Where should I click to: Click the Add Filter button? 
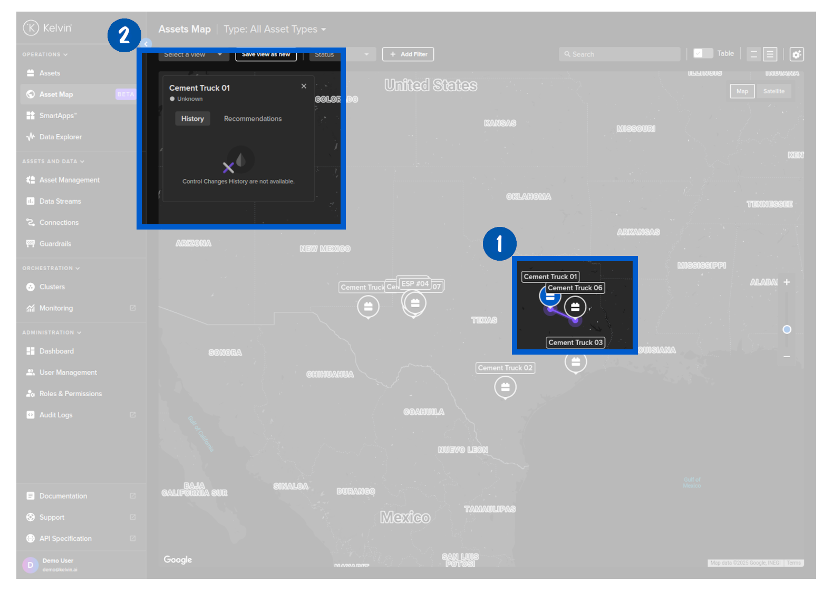click(408, 54)
